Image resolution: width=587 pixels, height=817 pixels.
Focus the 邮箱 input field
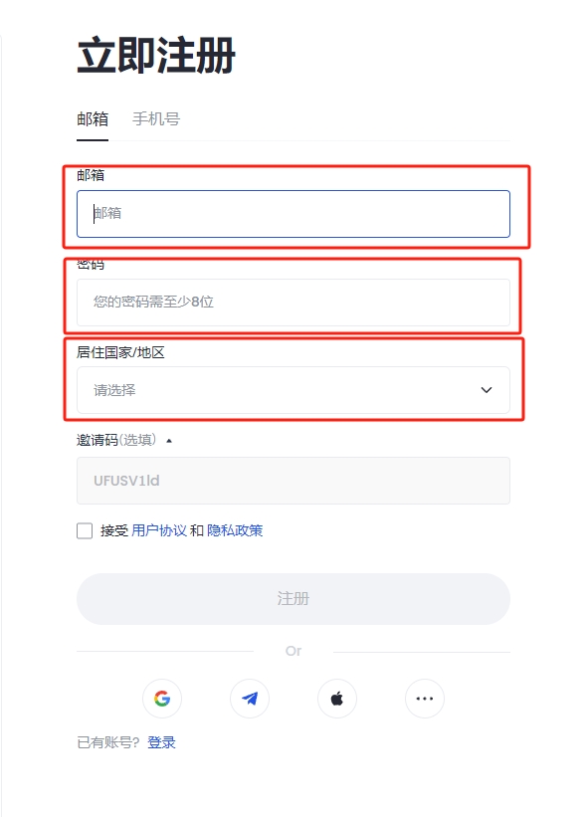[293, 214]
